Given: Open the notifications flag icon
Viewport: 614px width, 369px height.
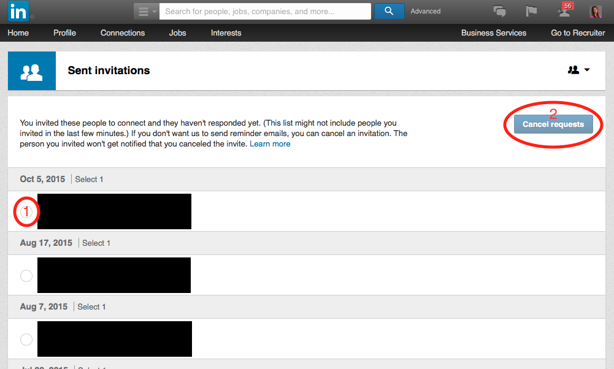Looking at the screenshot, I should 531,11.
